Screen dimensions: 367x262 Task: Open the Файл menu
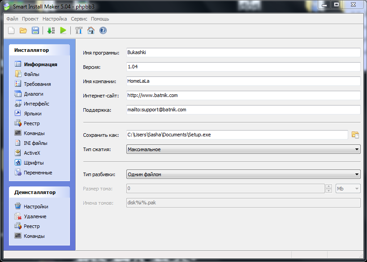[12, 19]
